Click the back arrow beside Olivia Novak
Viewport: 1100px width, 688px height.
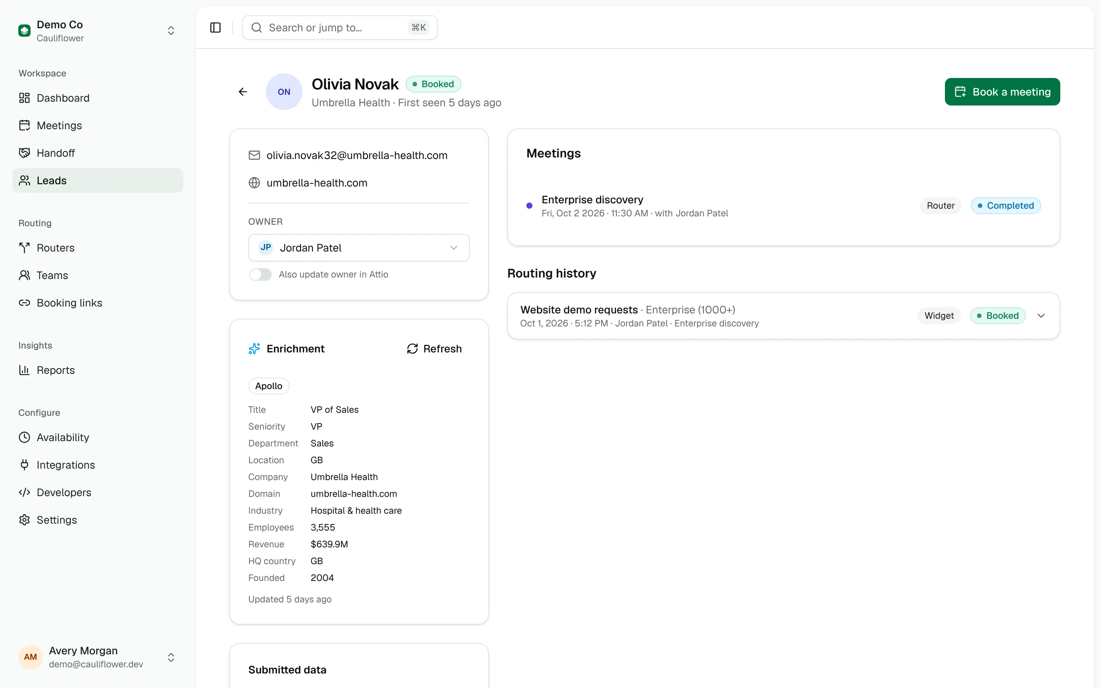(243, 92)
